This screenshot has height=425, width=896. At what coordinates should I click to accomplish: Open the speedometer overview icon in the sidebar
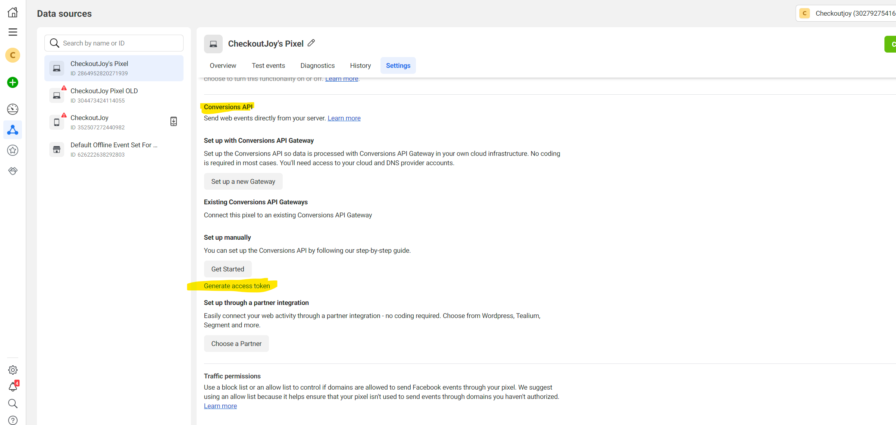12,109
